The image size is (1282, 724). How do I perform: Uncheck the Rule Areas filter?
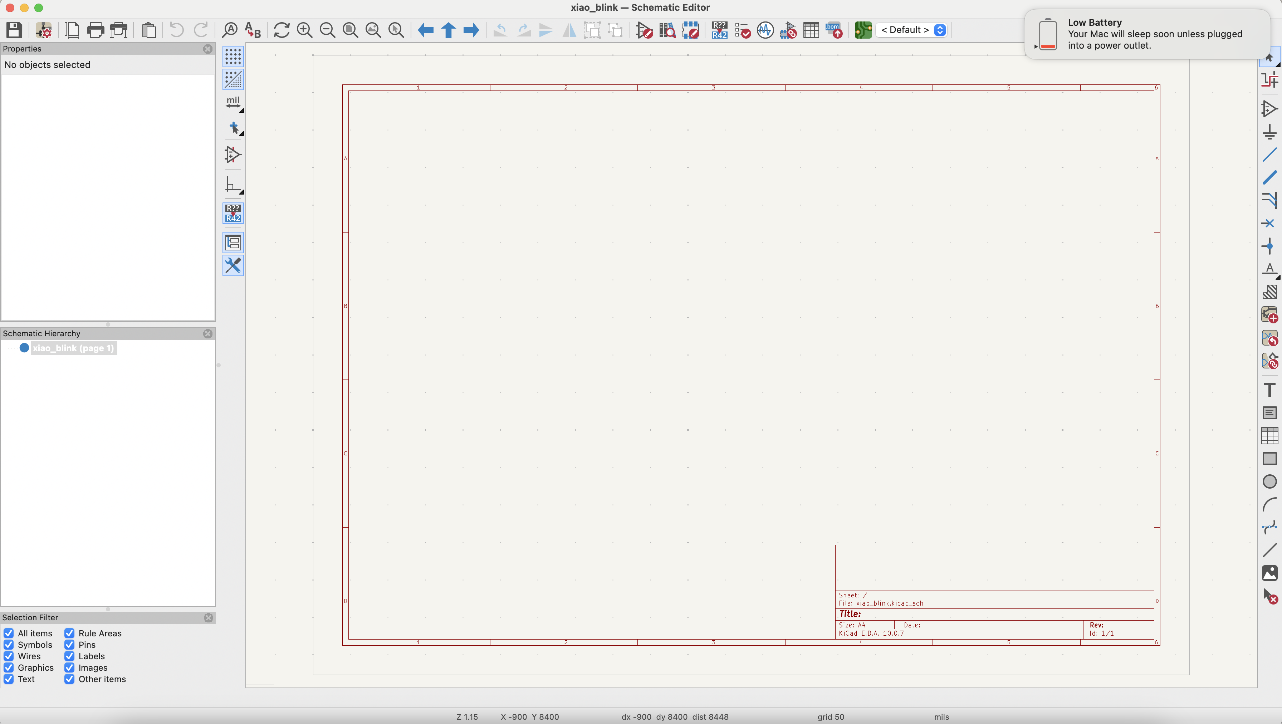[69, 633]
